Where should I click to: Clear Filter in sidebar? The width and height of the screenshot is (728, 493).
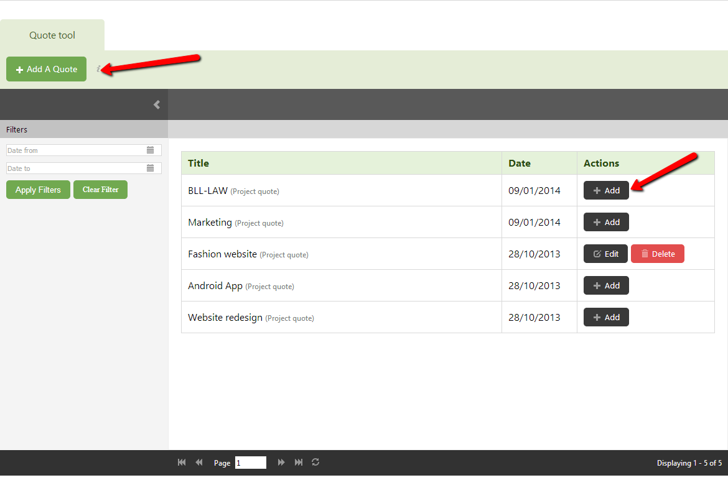click(100, 190)
